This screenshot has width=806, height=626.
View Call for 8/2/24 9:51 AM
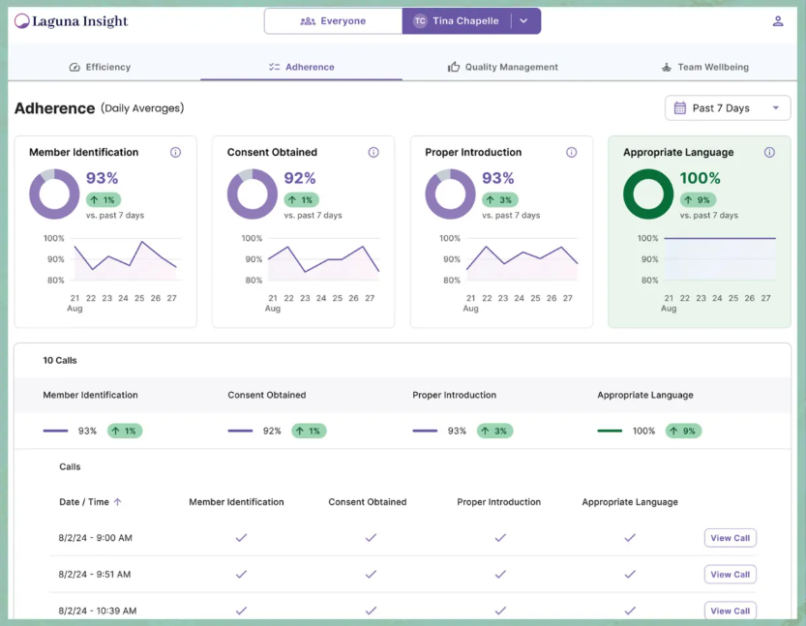[730, 575]
